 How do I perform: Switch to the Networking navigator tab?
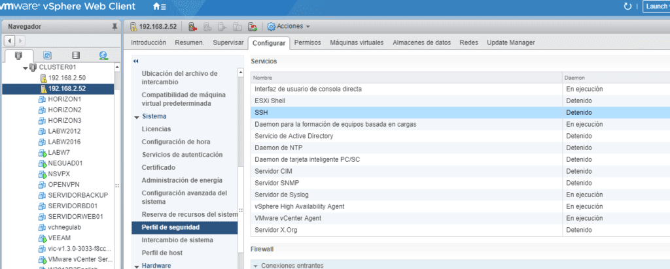tap(103, 55)
